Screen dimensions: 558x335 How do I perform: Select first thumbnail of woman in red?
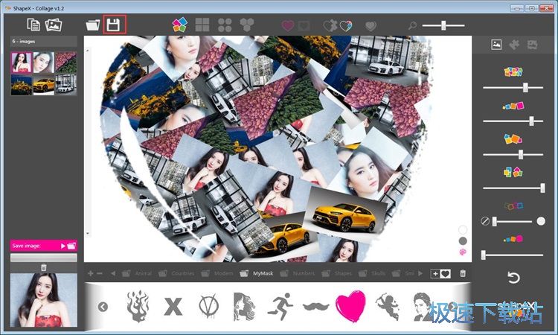pyautogui.click(x=22, y=63)
